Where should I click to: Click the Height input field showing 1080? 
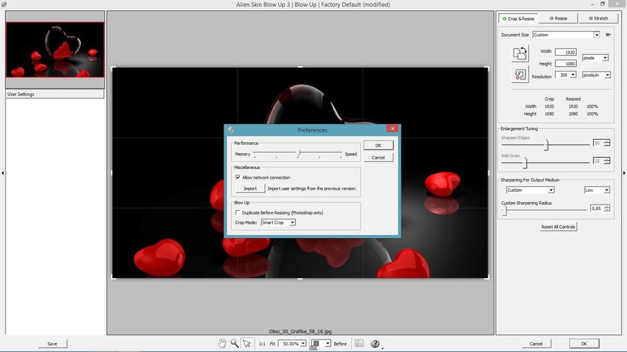pyautogui.click(x=566, y=63)
